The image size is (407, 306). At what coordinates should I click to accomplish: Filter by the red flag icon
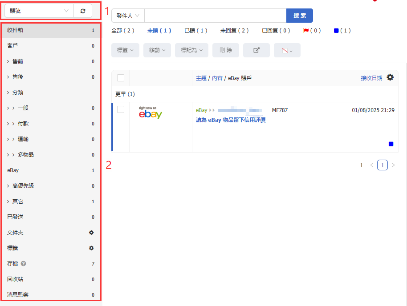(306, 31)
